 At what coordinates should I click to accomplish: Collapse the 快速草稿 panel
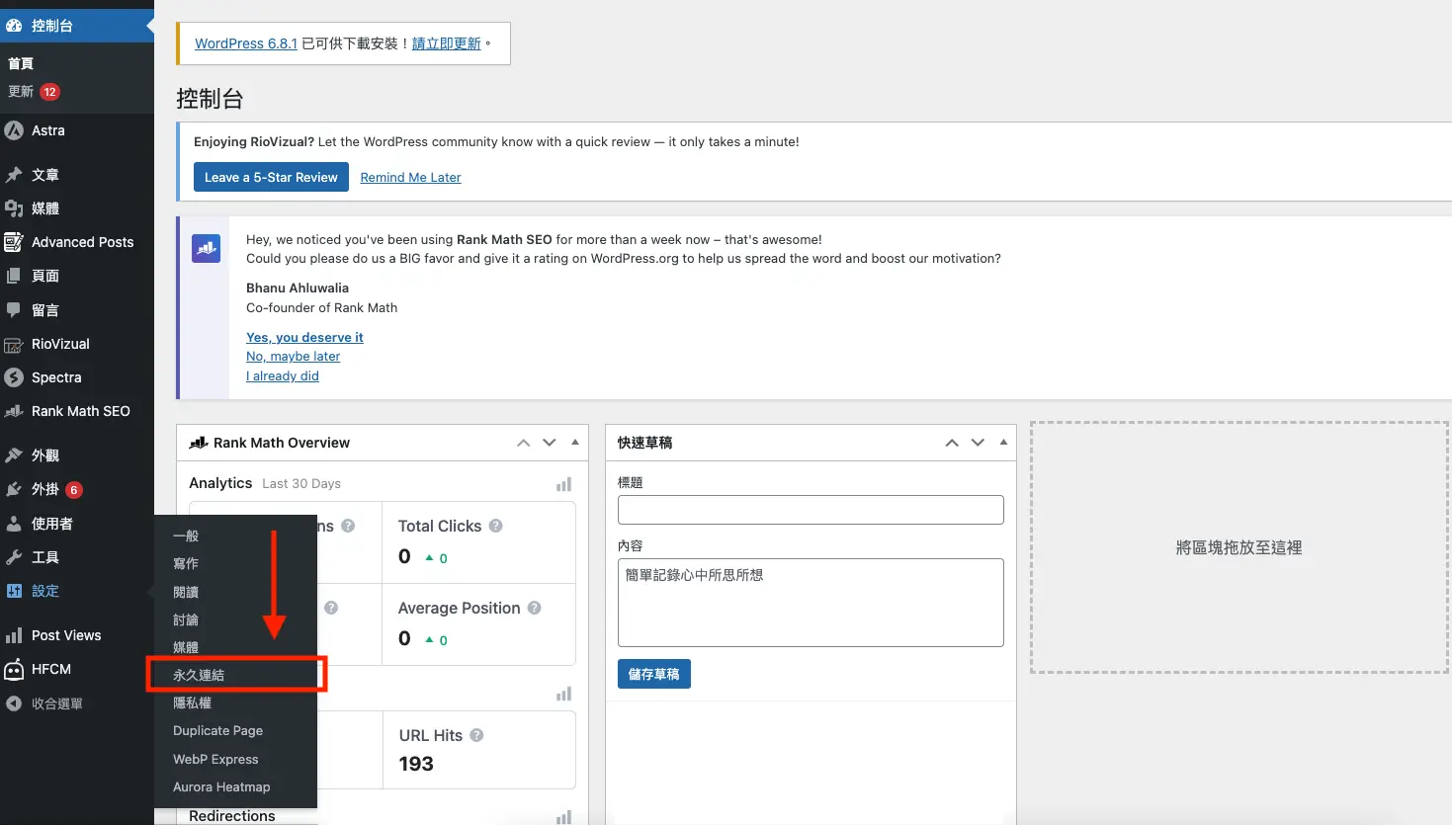pyautogui.click(x=1003, y=443)
